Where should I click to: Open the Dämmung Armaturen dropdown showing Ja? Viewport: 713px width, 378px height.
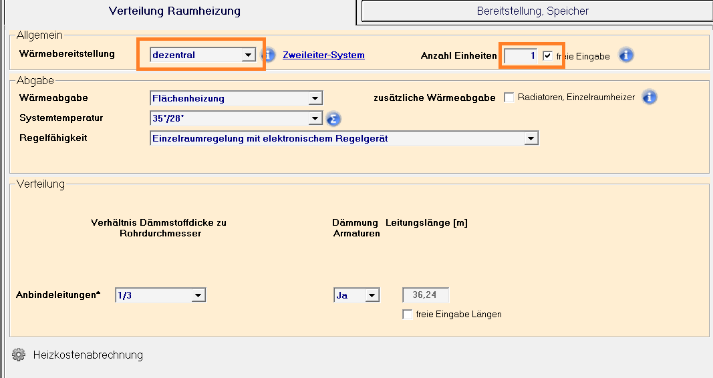pos(372,295)
